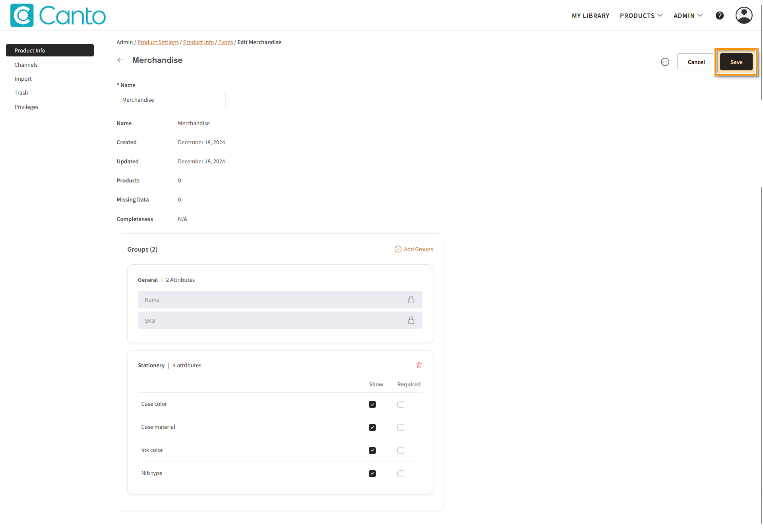This screenshot has width=763, height=529.
Task: Uncheck Show for Case color
Action: pyautogui.click(x=372, y=404)
